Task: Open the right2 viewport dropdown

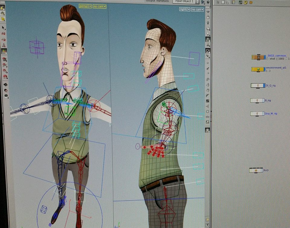Action: pyautogui.click(x=185, y=9)
